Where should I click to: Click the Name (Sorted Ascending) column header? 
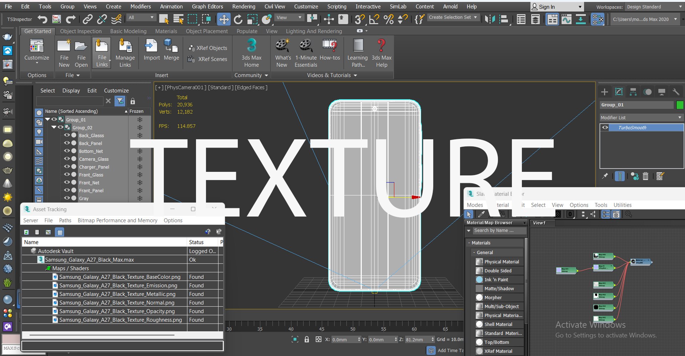point(86,111)
